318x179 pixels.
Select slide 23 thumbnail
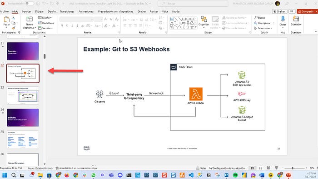coord(23,95)
